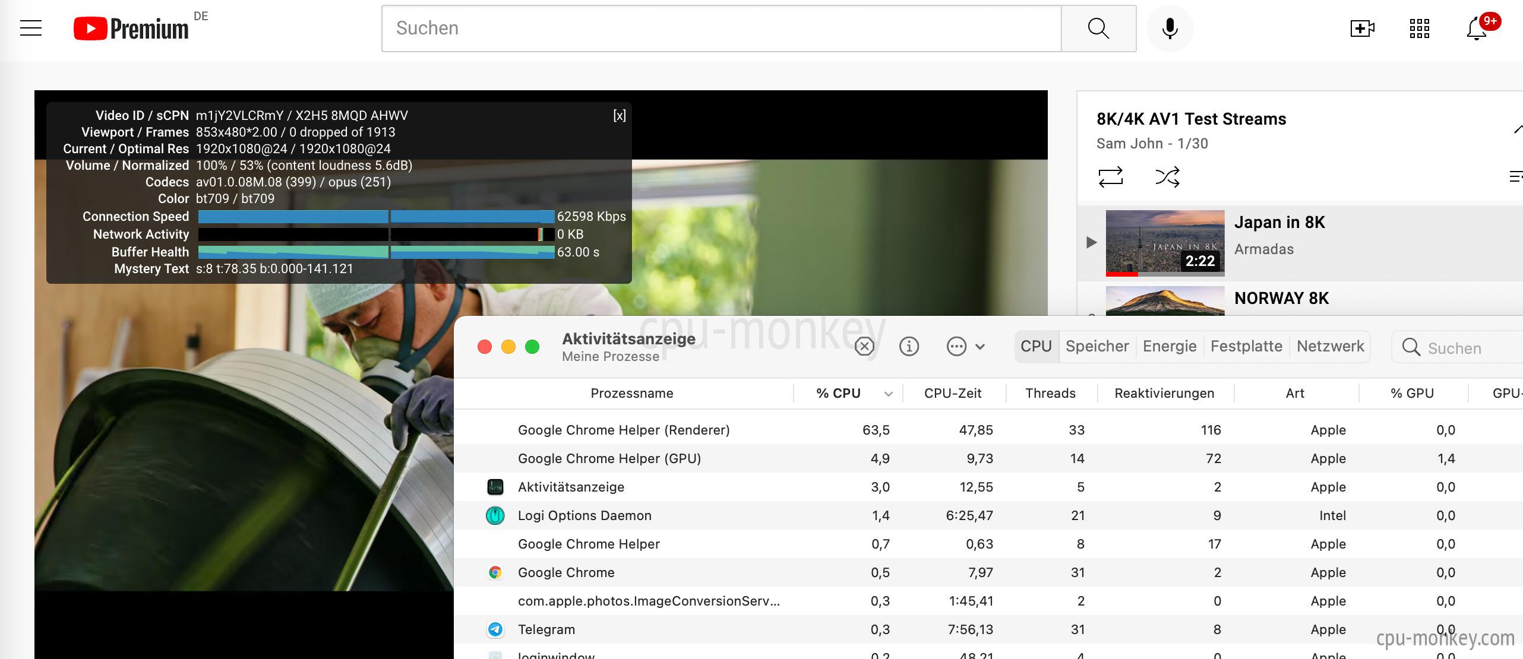Show process info in Aktivitätsanzeige
The image size is (1523, 659).
tap(909, 346)
